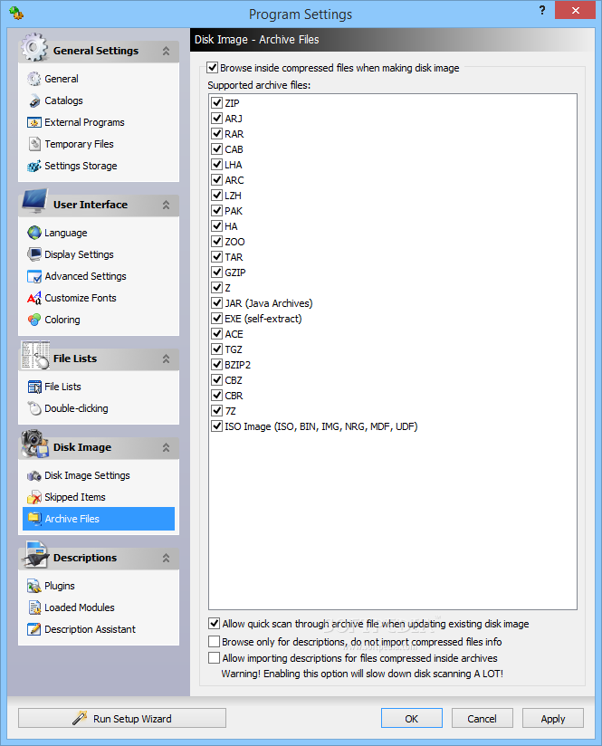This screenshot has height=746, width=602.
Task: Open the Temporary Files settings page
Action: click(79, 144)
